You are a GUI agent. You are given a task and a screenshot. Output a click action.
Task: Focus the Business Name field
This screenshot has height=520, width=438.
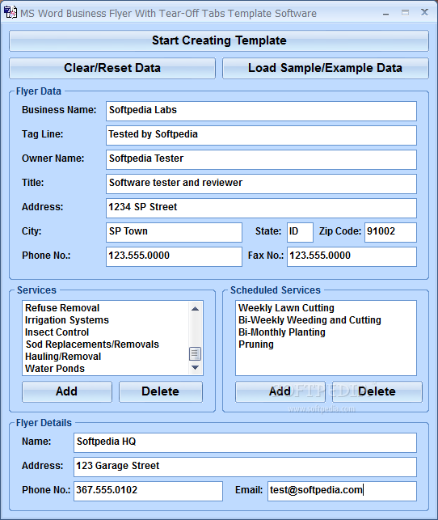point(261,111)
